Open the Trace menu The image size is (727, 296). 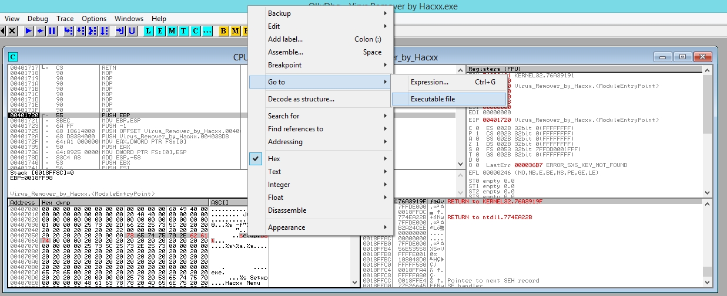point(65,19)
